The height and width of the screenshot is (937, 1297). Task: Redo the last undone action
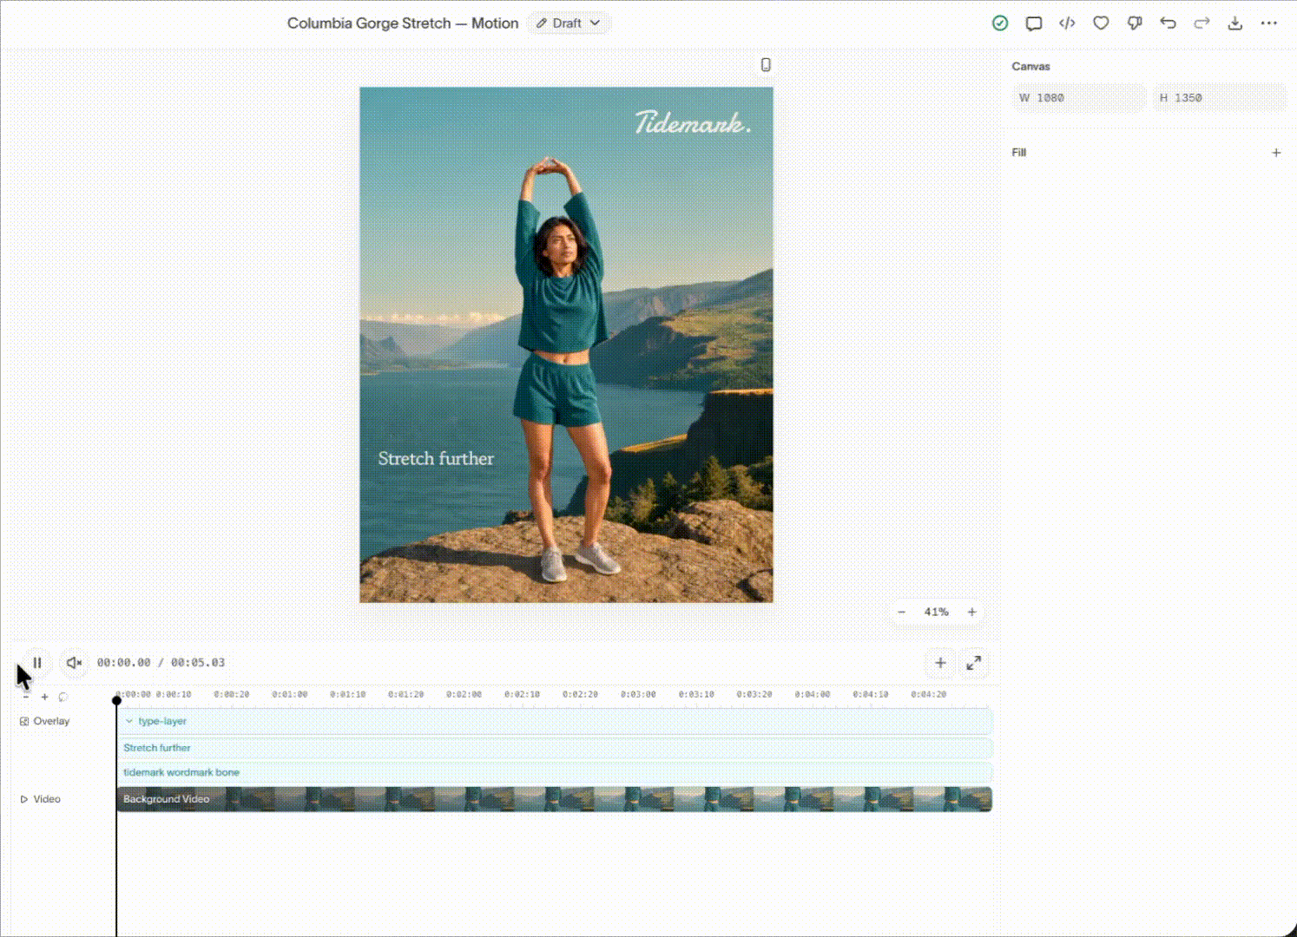coord(1202,23)
